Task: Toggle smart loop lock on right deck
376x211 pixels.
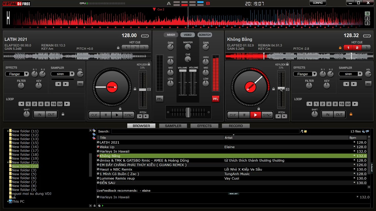Action: point(351,114)
